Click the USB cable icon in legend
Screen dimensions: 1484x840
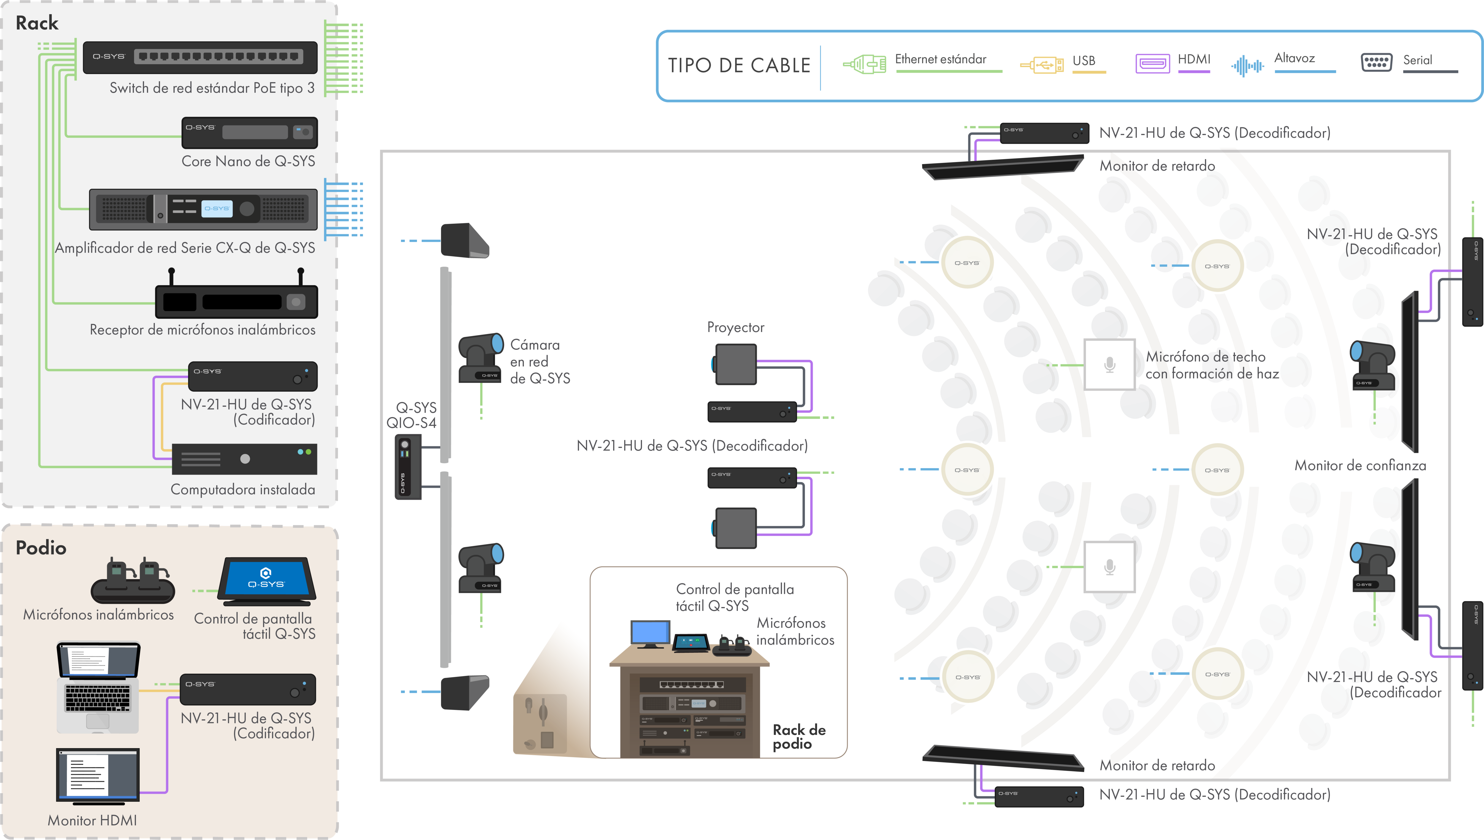tap(1042, 65)
